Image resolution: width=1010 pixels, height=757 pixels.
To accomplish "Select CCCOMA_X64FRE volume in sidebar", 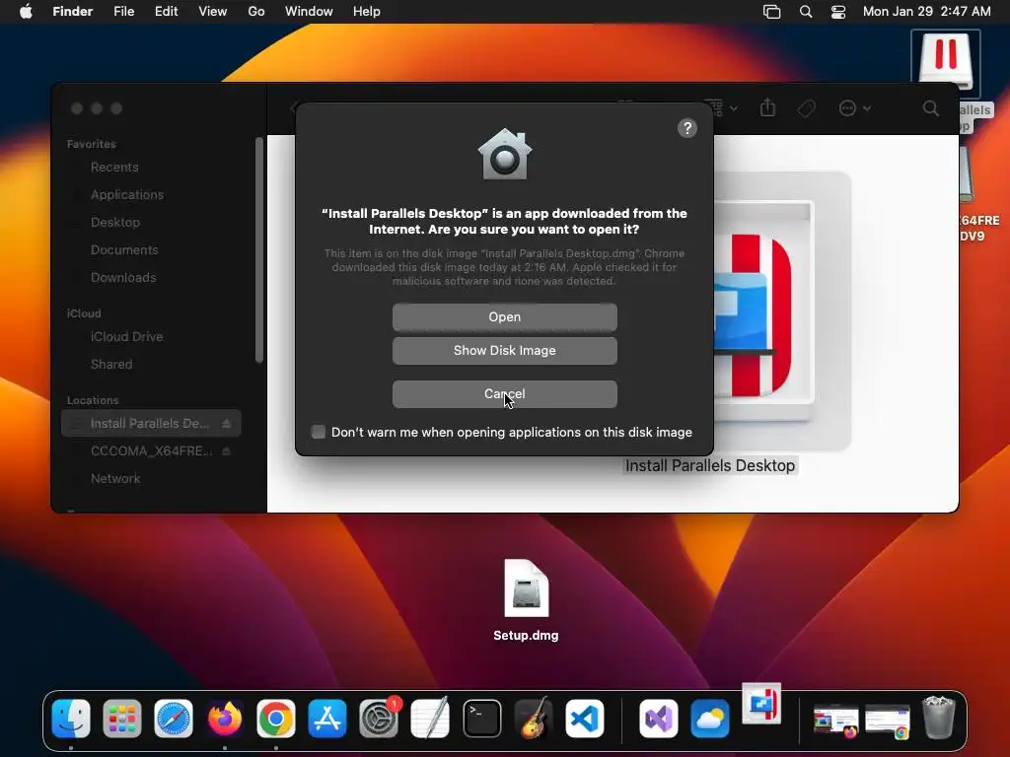I will tap(151, 451).
